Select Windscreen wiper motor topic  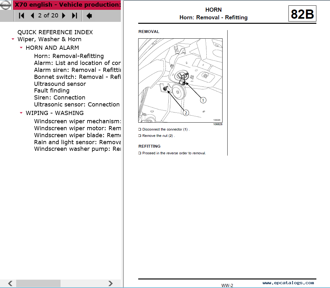coord(77,128)
